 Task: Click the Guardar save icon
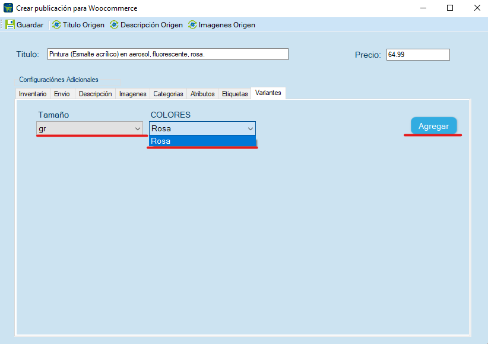pyautogui.click(x=10, y=24)
